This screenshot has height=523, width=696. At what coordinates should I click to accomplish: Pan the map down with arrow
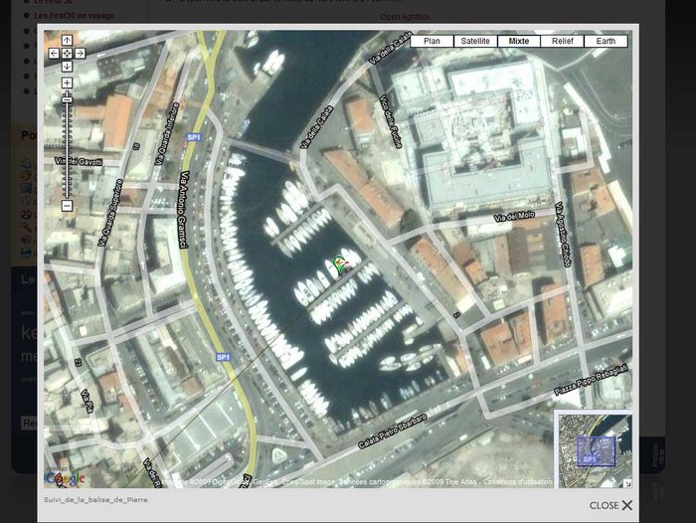click(67, 67)
